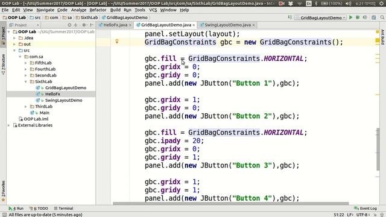Open the File menu
Viewport: 386px width, 217px height.
pos(5,10)
